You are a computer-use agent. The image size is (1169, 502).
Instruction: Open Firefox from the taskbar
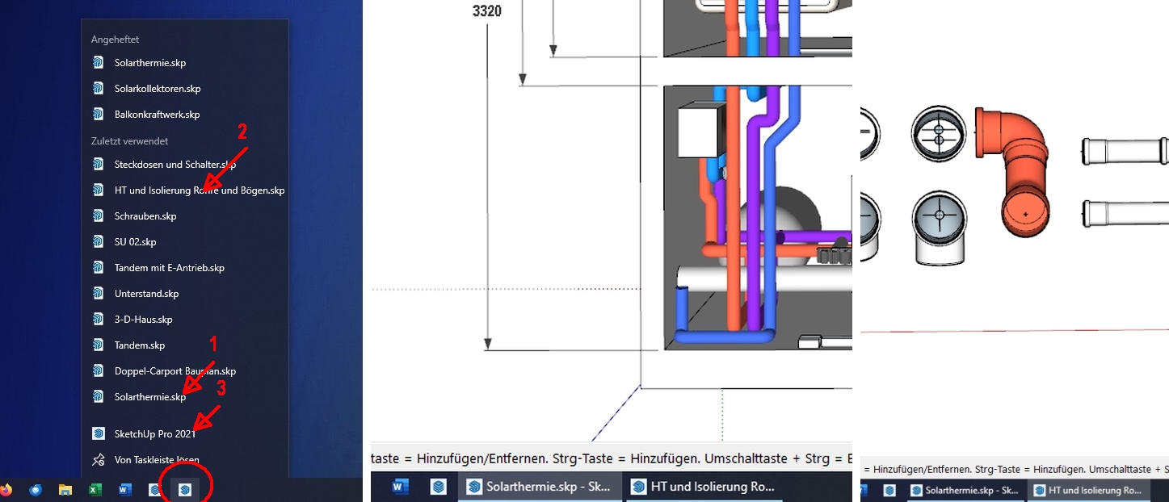pyautogui.click(x=6, y=489)
